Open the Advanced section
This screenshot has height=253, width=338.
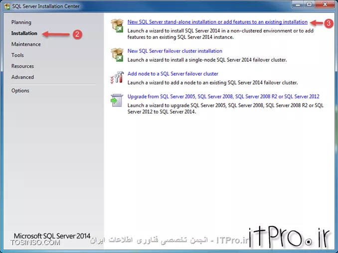(22, 77)
